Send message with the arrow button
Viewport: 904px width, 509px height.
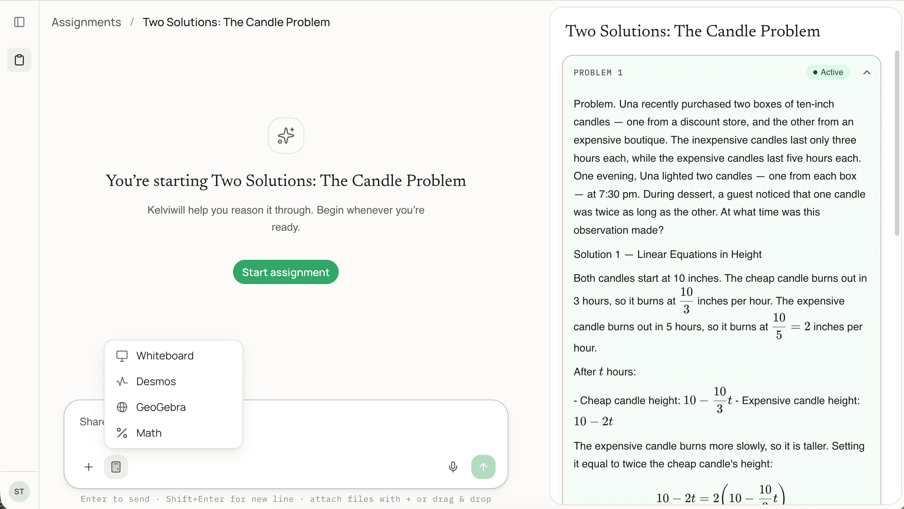[x=483, y=467]
